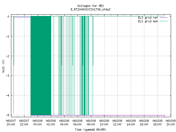
Task: Click the x-axis label 060208 16:00
Action: pos(144,123)
